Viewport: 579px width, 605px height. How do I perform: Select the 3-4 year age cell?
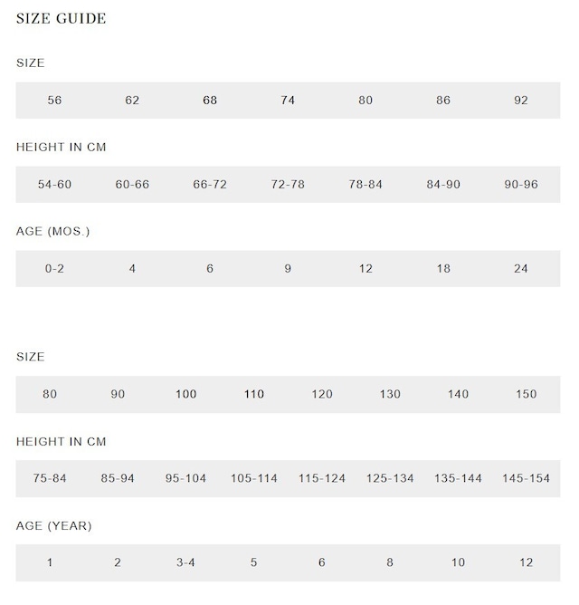pos(185,563)
